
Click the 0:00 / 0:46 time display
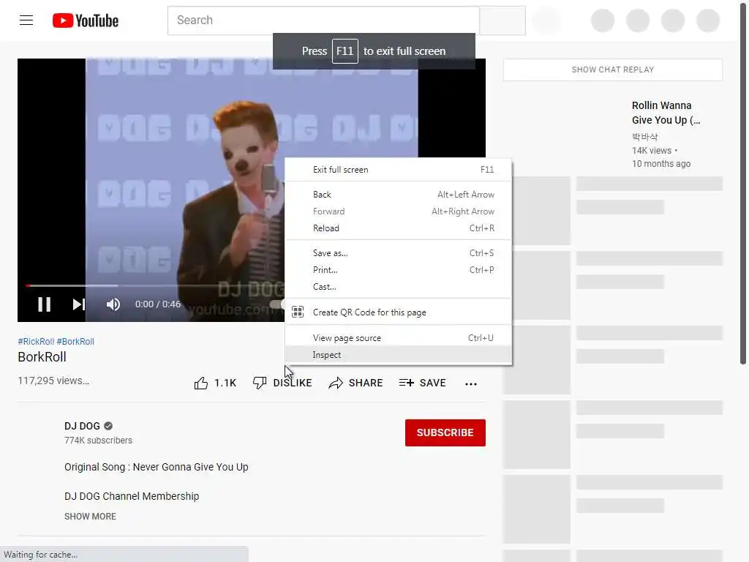(x=158, y=304)
